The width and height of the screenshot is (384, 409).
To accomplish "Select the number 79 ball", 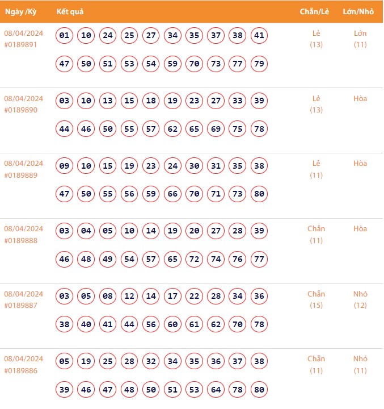I will [259, 64].
